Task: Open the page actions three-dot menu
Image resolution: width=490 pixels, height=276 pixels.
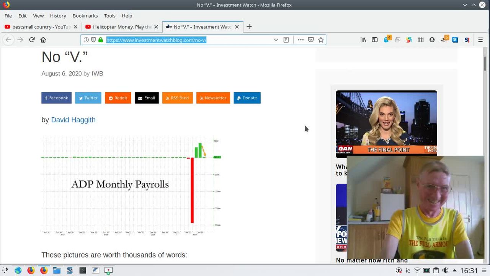Action: 301,40
